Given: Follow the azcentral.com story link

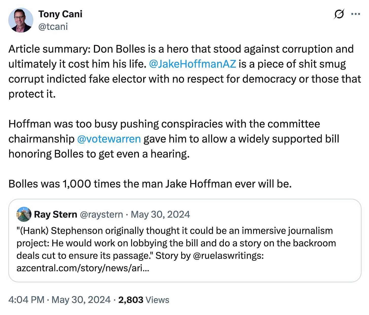Looking at the screenshot, I should point(83,268).
